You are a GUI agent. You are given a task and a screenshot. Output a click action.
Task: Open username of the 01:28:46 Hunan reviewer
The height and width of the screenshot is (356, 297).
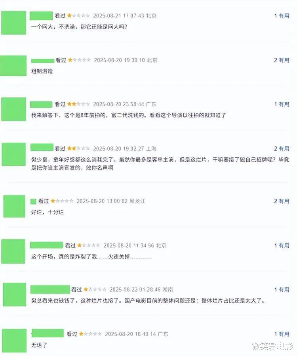click(50, 289)
